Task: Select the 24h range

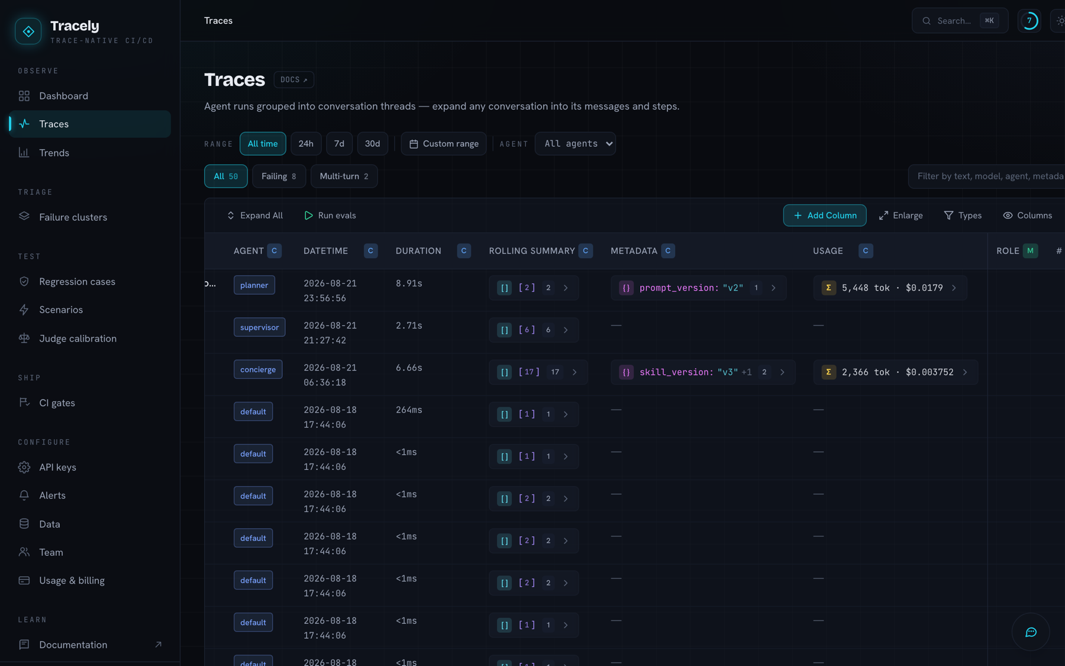Action: pyautogui.click(x=306, y=144)
